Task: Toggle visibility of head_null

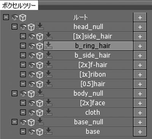Action: coord(24,27)
